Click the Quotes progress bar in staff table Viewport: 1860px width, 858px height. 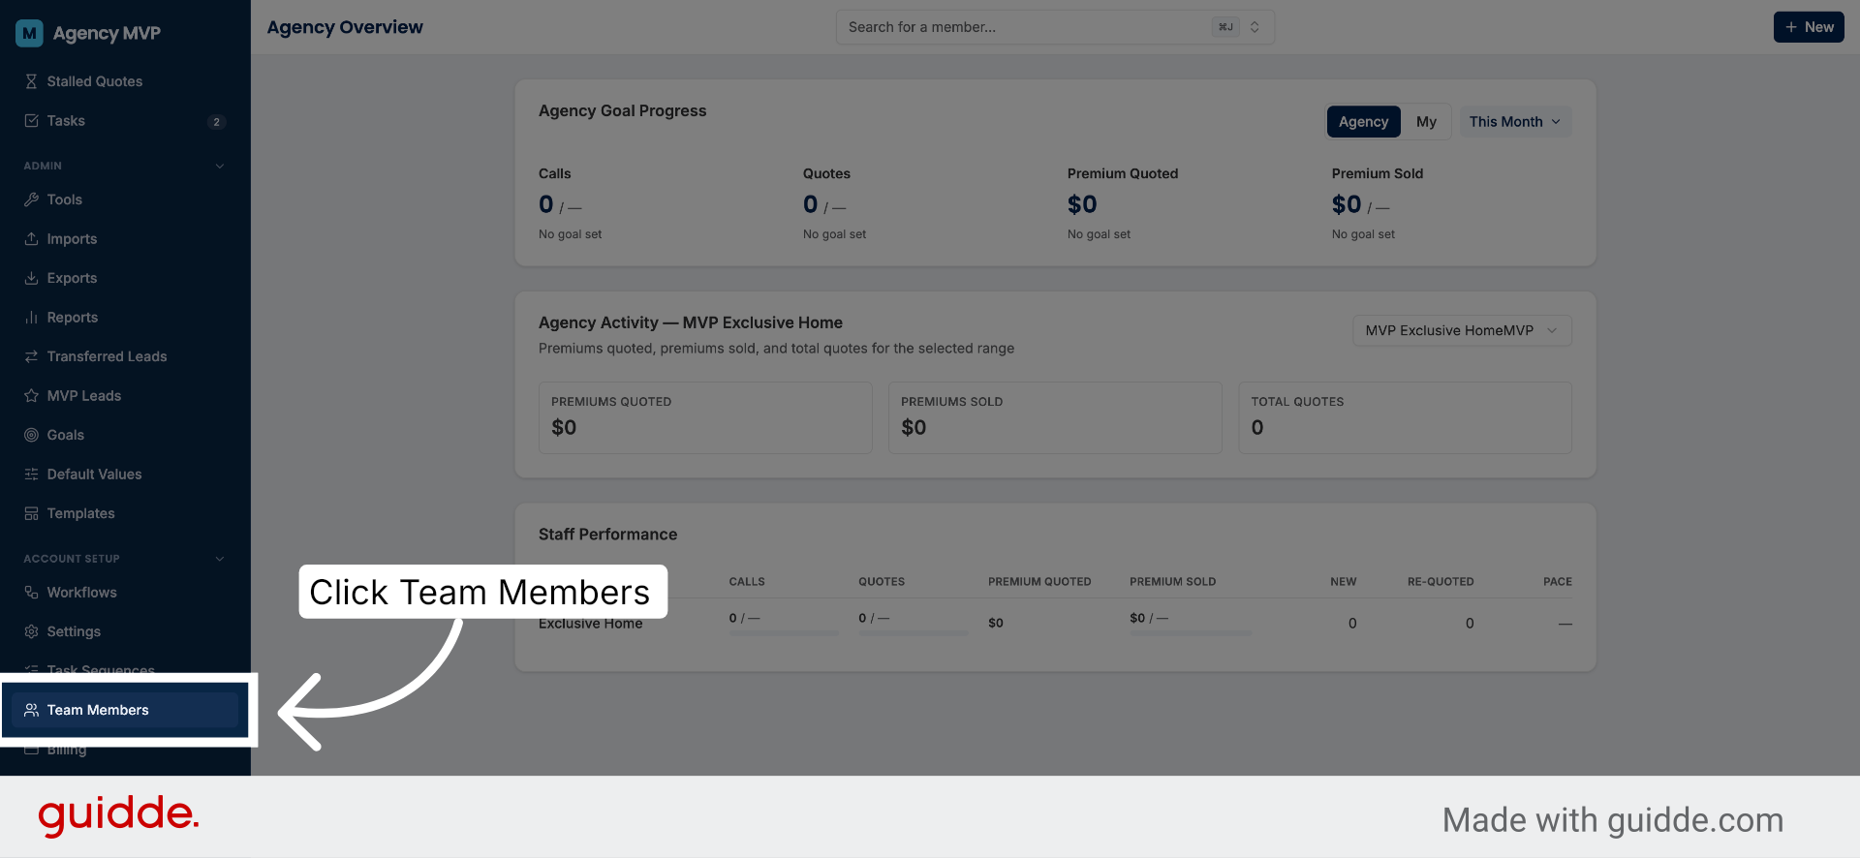coord(914,633)
